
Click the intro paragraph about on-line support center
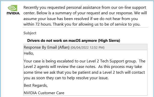click(85, 16)
